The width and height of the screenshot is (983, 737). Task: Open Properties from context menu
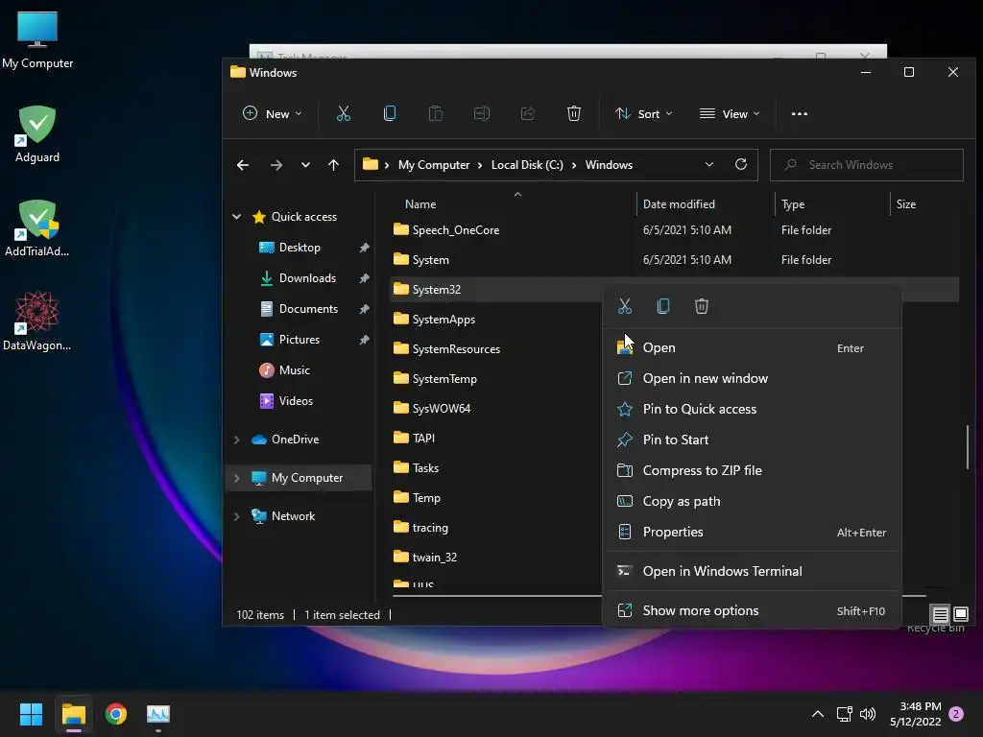click(752, 532)
